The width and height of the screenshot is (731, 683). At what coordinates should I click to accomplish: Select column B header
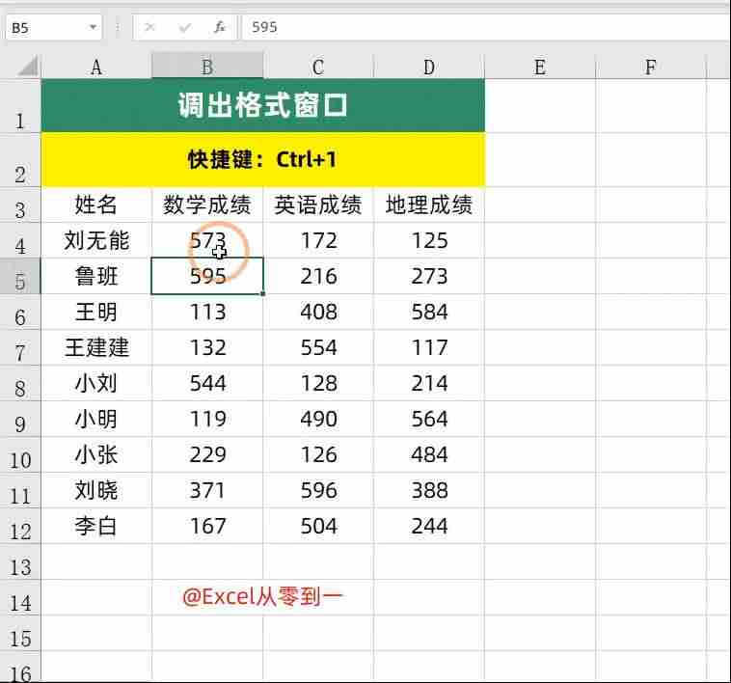[x=207, y=67]
